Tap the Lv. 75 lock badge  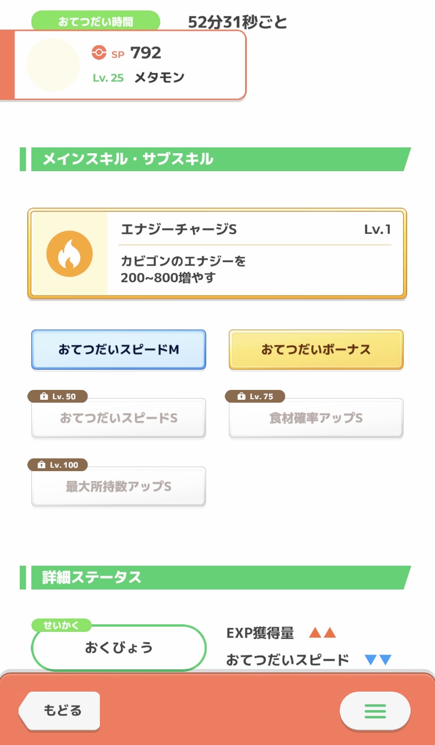tap(255, 396)
